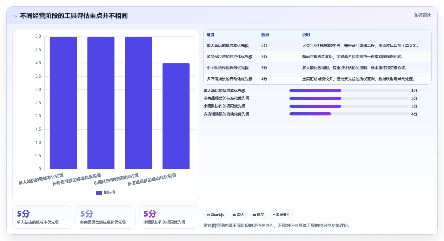Click the 进度 chip
This screenshot has width=444, height=241.
(258, 215)
